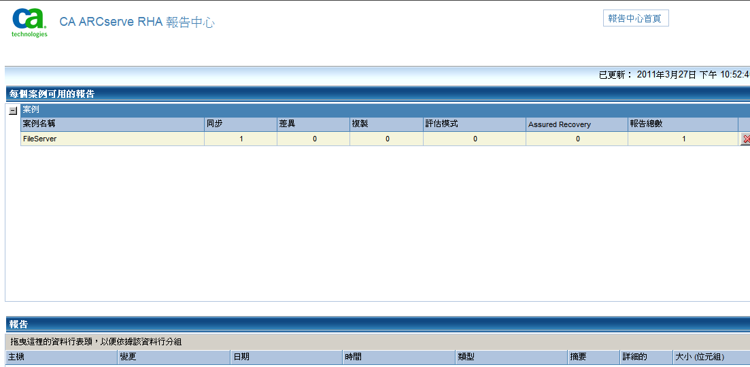Sort reports by 主機 column

61,357
